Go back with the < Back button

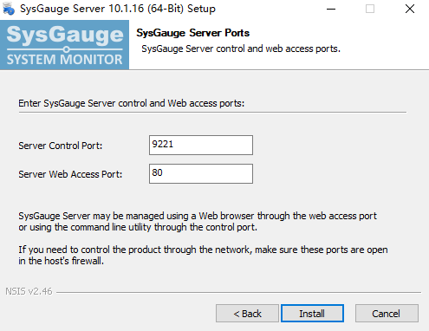pos(247,313)
